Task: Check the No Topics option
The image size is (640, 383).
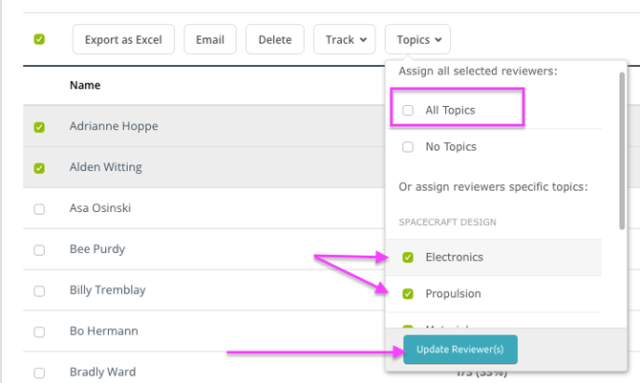Action: (409, 147)
